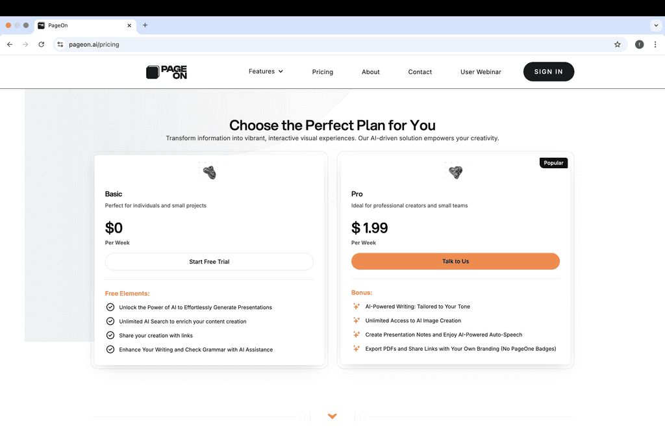This screenshot has height=432, width=665.
Task: Click the sparkle icon beside AI-Powered Writing
Action: tap(356, 306)
